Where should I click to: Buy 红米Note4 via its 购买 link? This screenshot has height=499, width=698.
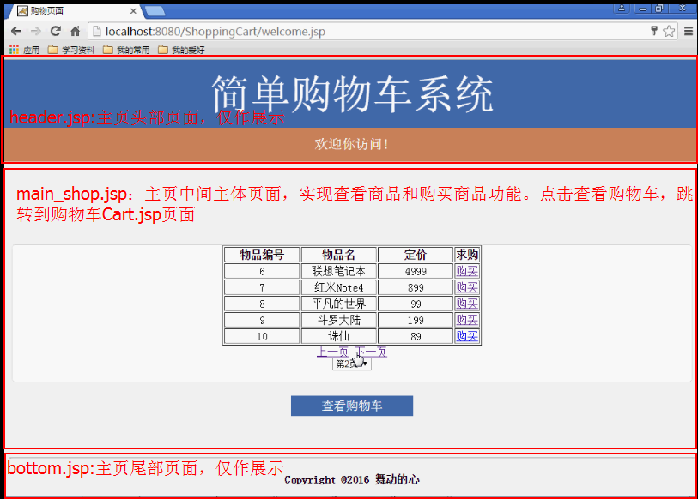467,287
